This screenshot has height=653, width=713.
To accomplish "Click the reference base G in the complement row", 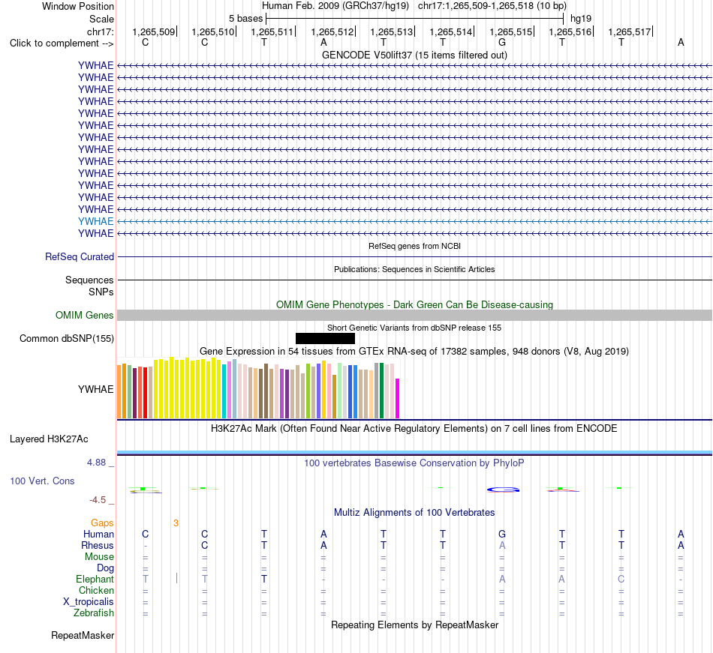I will coord(502,42).
